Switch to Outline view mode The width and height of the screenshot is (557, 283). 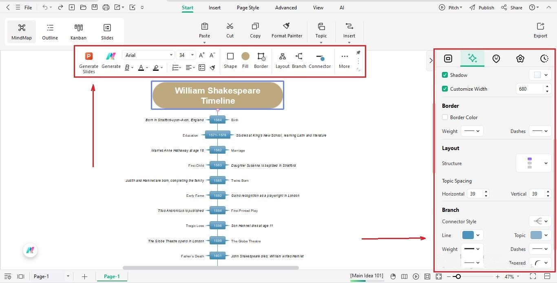pos(50,32)
